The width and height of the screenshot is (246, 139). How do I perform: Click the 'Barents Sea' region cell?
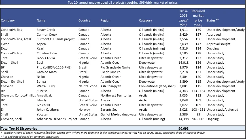point(109,110)
